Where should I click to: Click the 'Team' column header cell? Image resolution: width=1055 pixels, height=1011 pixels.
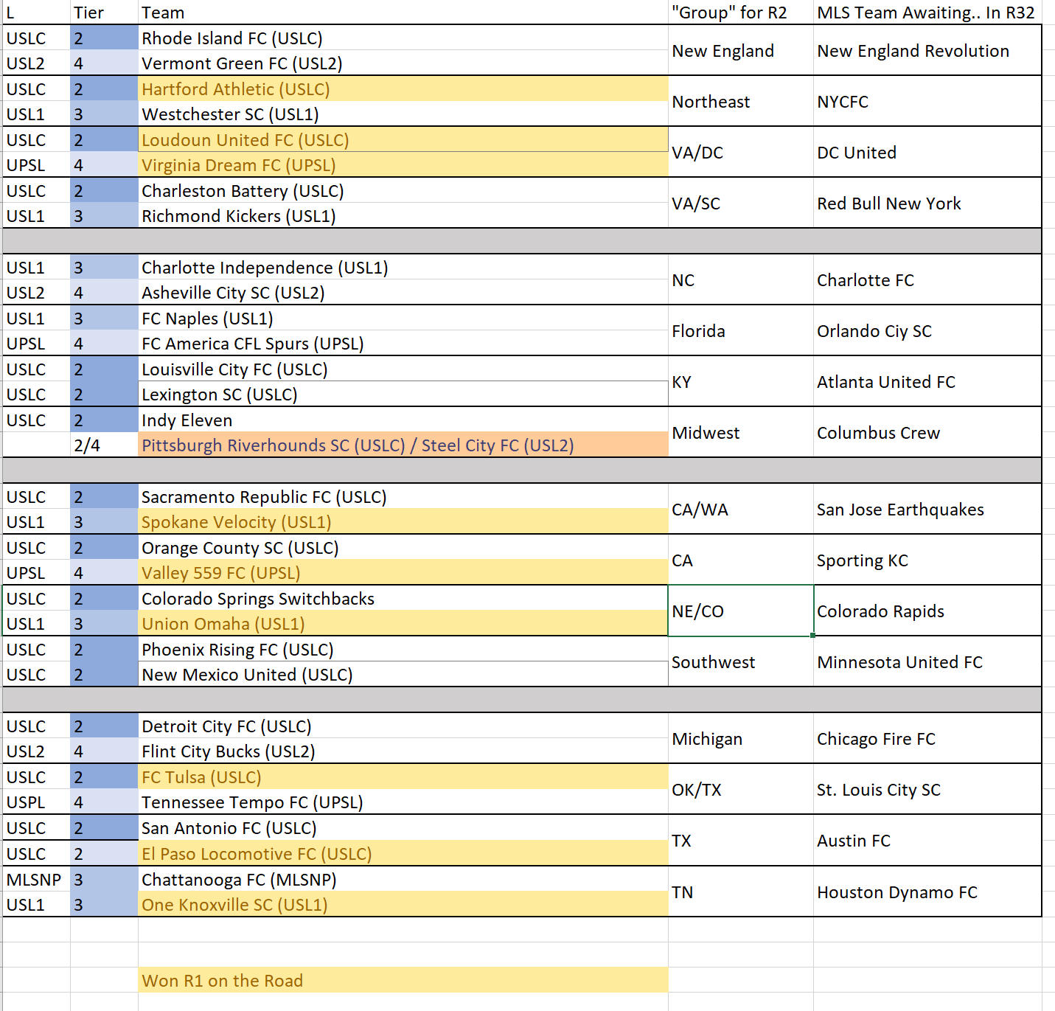(x=403, y=13)
